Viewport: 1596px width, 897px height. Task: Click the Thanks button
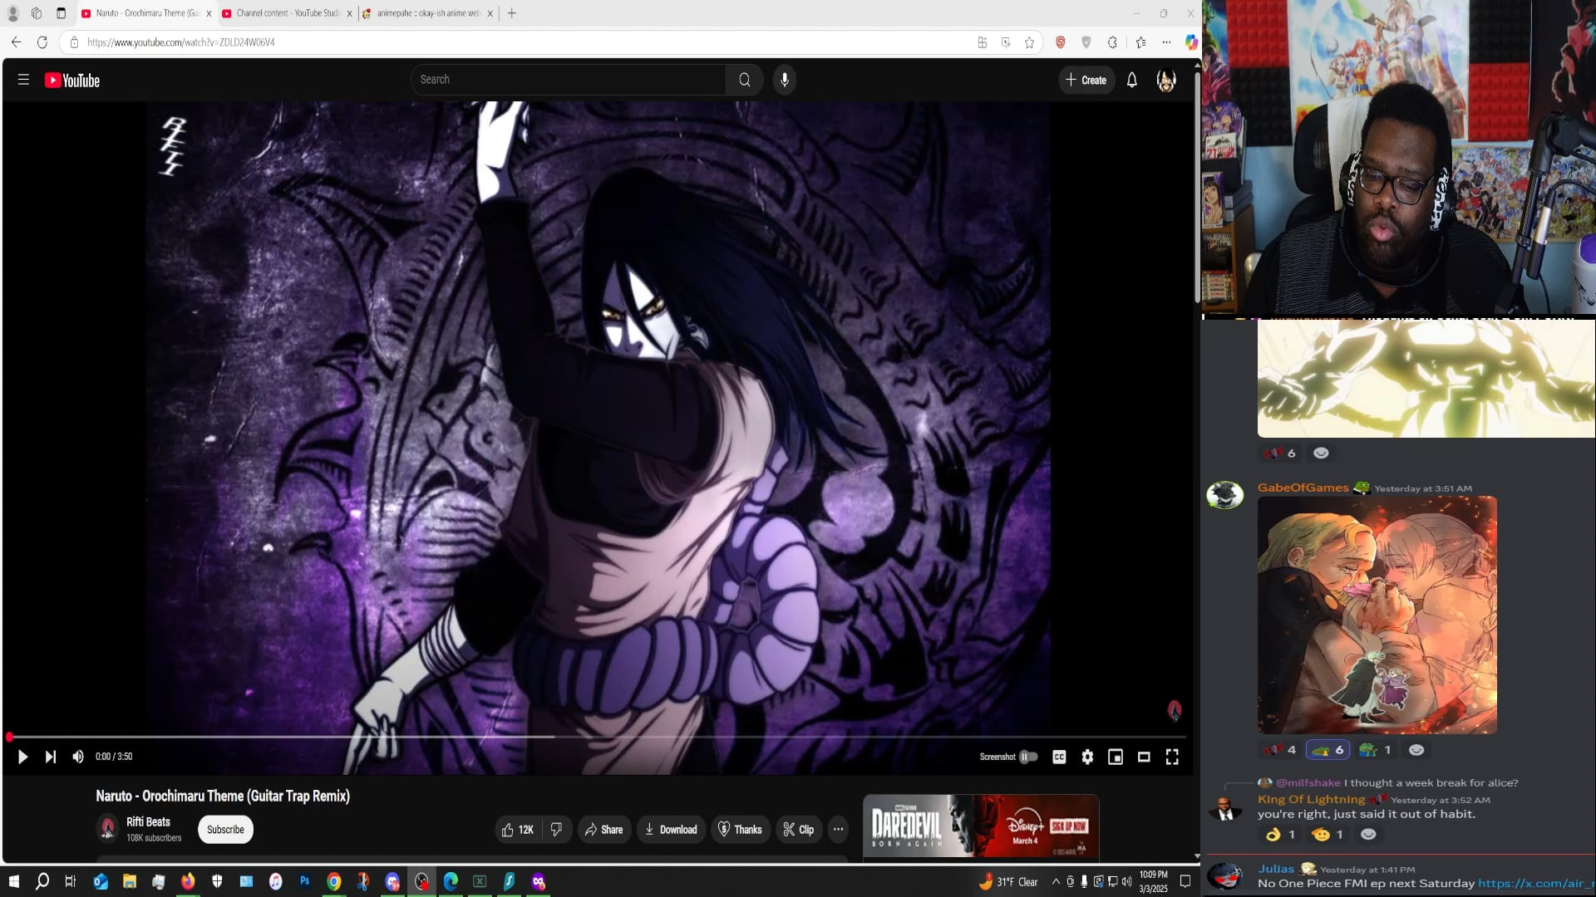(740, 830)
